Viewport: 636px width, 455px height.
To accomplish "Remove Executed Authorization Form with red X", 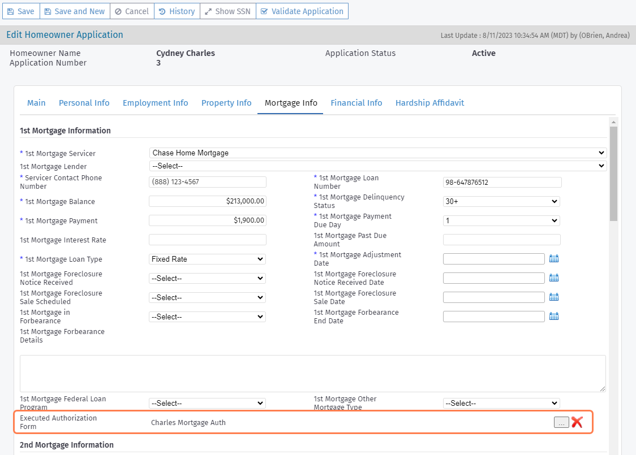I will pos(577,422).
